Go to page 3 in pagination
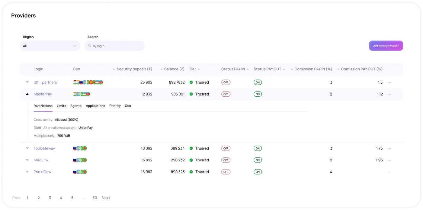This screenshot has height=210, width=423. (50, 198)
